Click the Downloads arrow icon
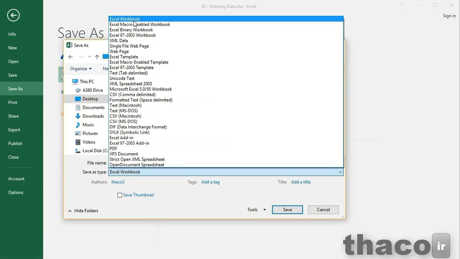This screenshot has width=460, height=259. 78,116
